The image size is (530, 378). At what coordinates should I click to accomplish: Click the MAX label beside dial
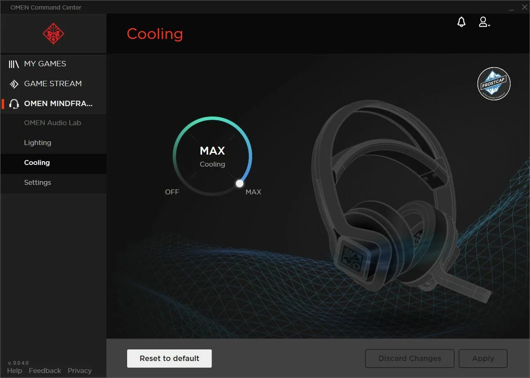(x=253, y=192)
